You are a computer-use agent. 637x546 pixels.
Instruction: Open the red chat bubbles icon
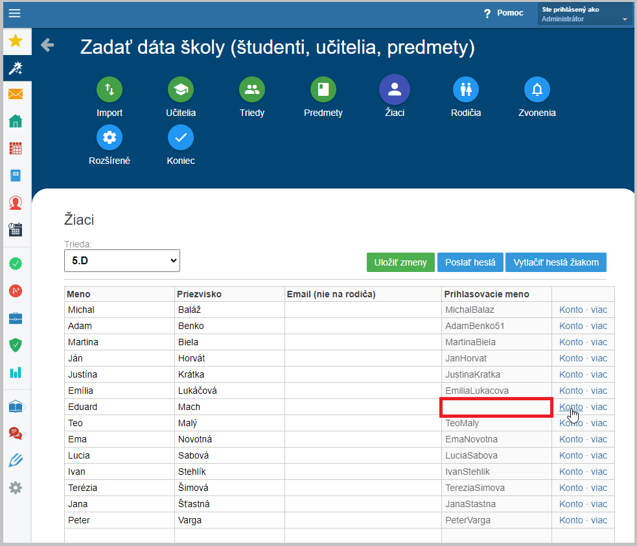[x=16, y=433]
